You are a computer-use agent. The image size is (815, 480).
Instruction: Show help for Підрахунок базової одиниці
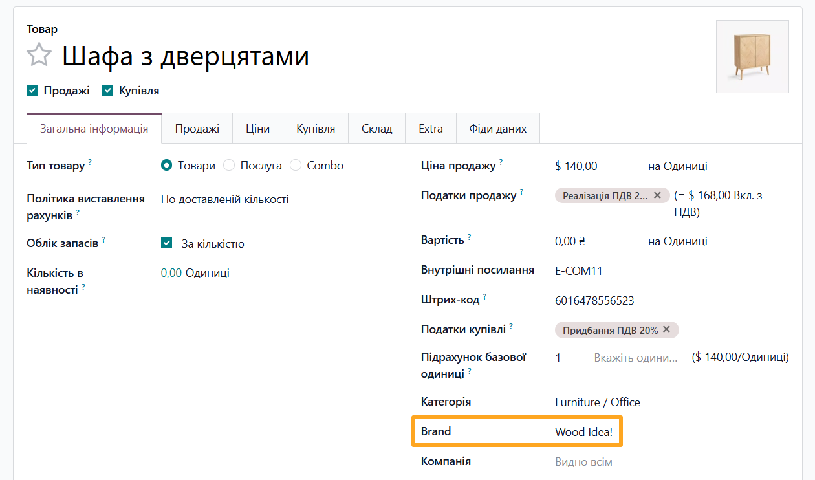pos(470,371)
